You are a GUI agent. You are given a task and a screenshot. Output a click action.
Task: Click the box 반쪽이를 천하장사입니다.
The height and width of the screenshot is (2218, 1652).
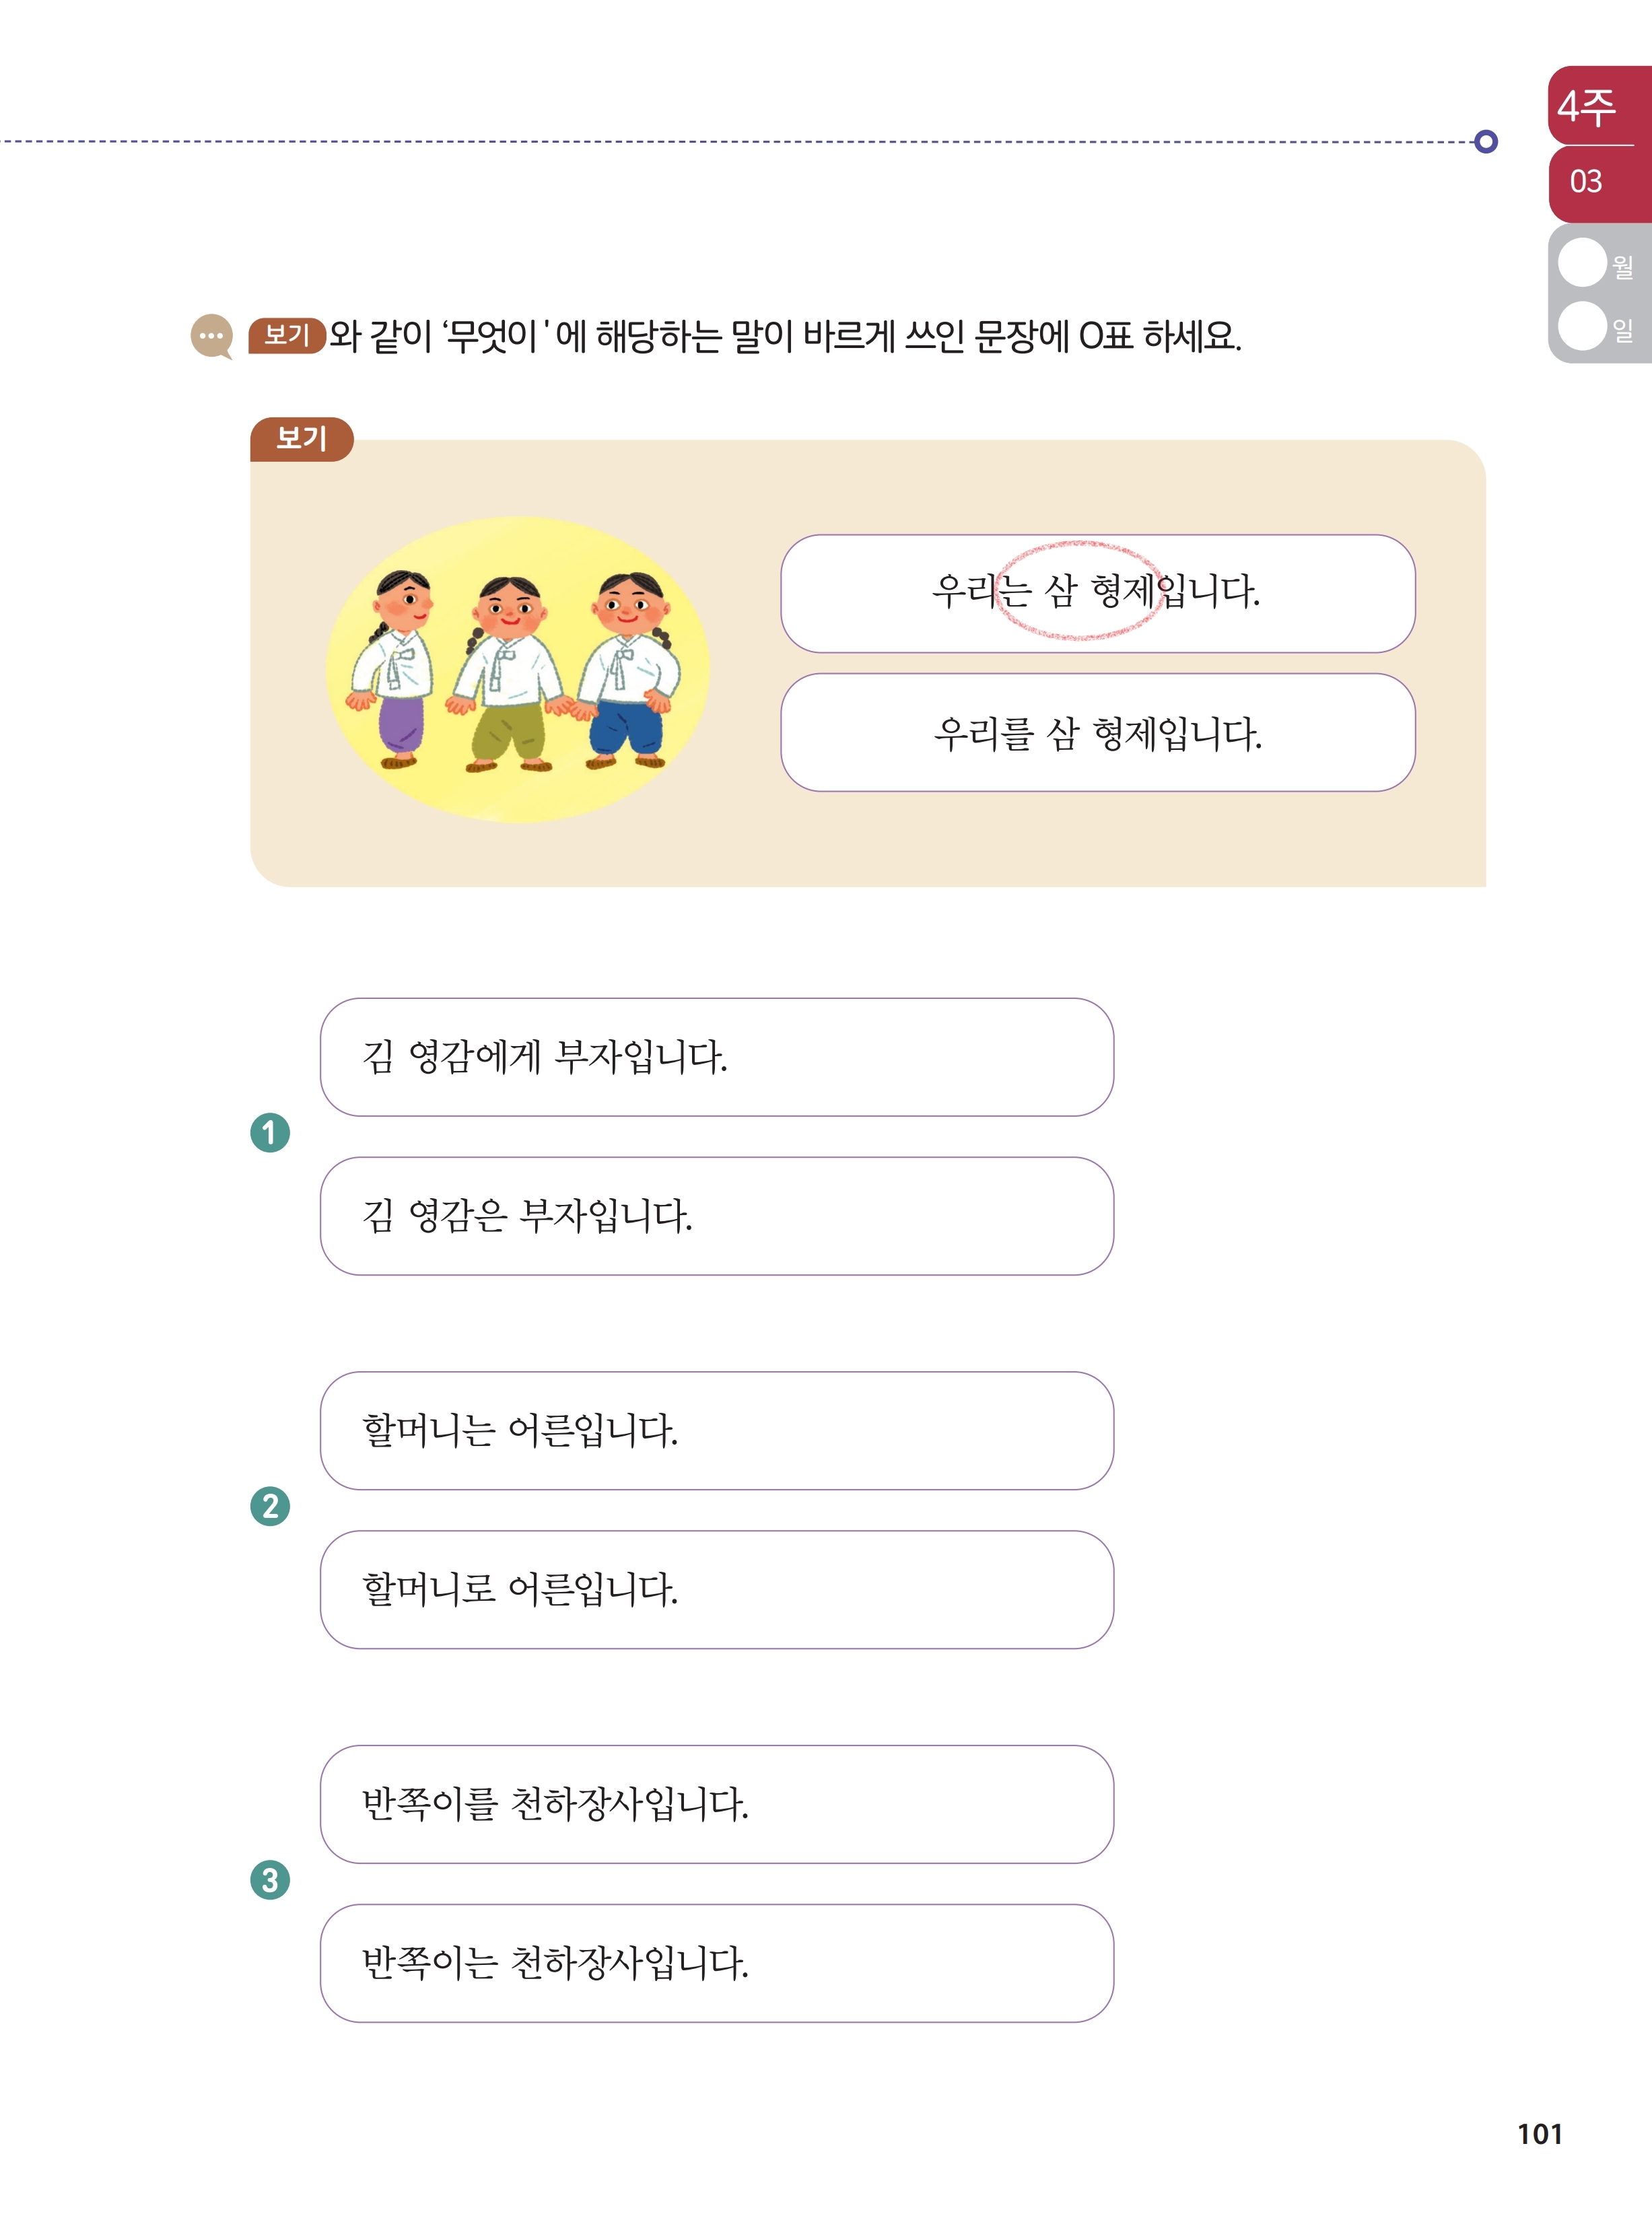tap(717, 1804)
